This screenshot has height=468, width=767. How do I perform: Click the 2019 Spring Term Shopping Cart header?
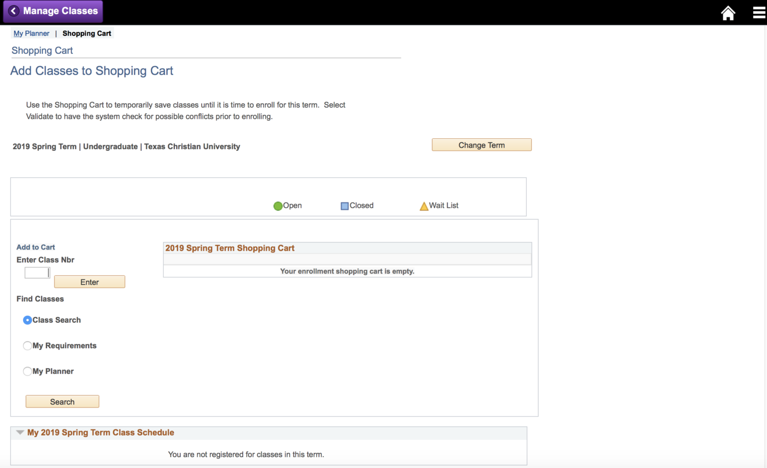[230, 248]
